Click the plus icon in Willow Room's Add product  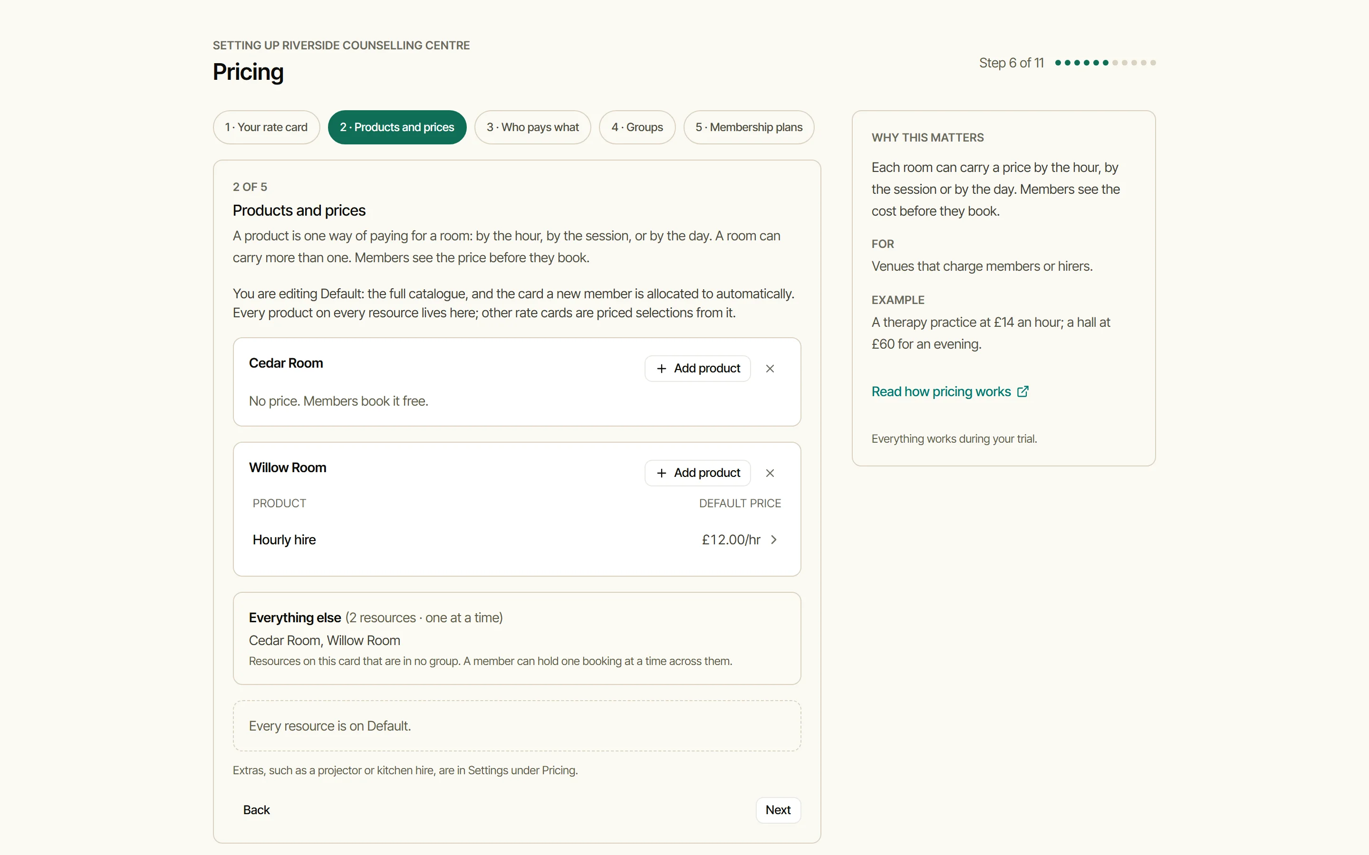pyautogui.click(x=661, y=473)
